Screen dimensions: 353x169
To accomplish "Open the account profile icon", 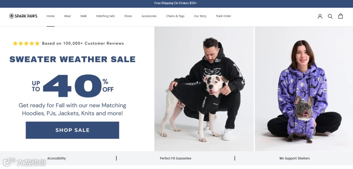I will pos(320,16).
